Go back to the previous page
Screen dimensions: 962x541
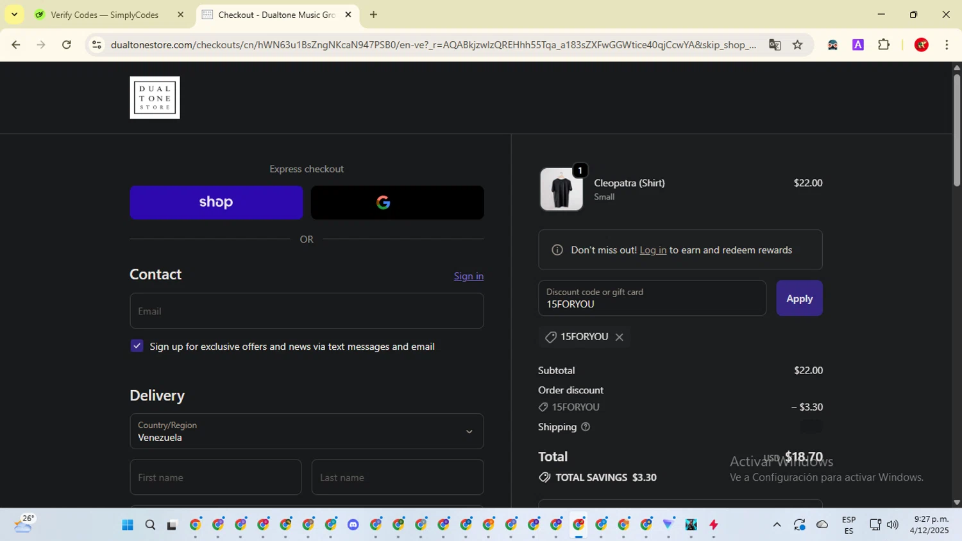point(16,45)
